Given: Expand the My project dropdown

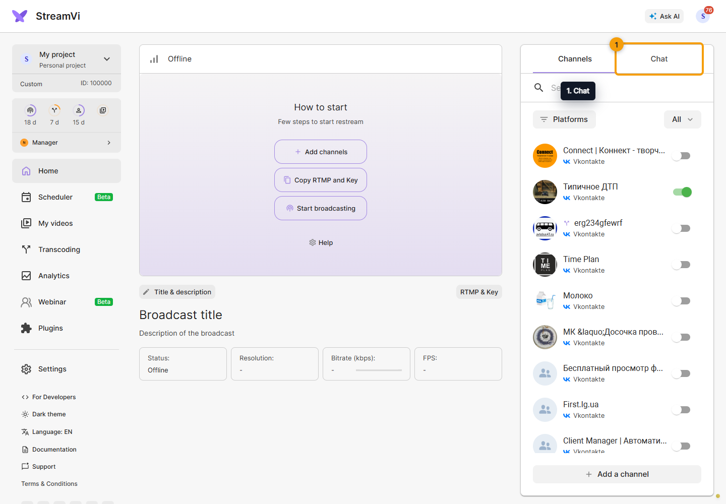Looking at the screenshot, I should coord(107,59).
